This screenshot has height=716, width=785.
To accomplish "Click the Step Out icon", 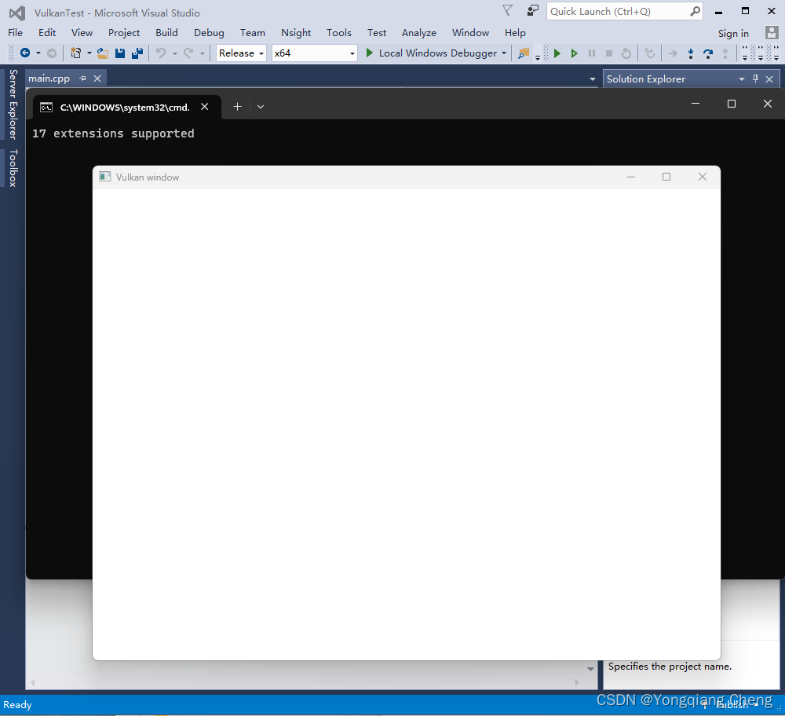I will coord(725,53).
